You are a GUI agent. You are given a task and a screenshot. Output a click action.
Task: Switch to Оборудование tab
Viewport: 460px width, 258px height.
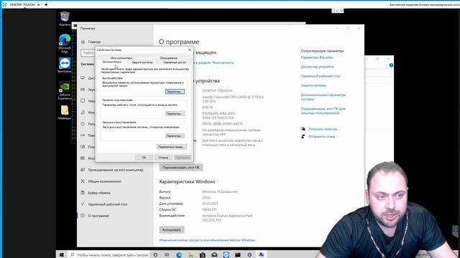point(168,58)
